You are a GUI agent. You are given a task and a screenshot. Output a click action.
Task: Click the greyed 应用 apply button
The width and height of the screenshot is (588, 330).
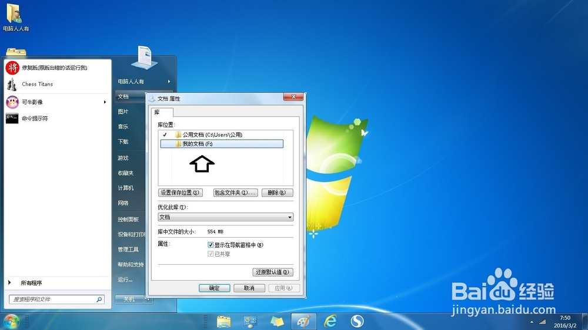point(284,288)
